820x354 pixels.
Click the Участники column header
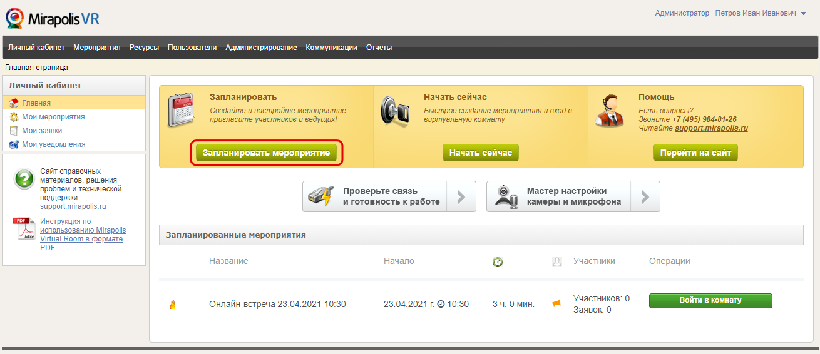tap(594, 261)
